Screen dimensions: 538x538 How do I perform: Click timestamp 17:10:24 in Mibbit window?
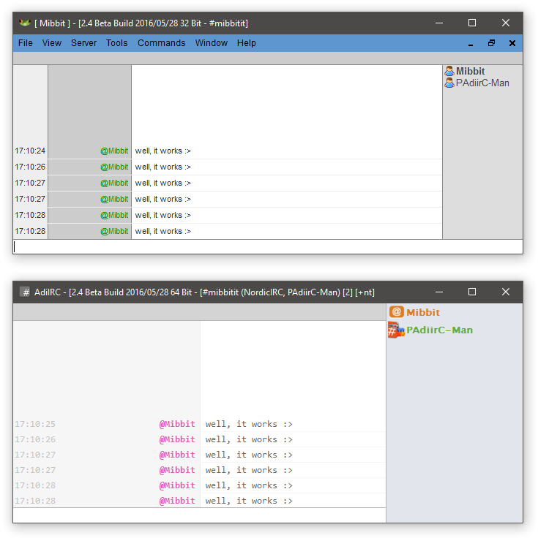[30, 151]
